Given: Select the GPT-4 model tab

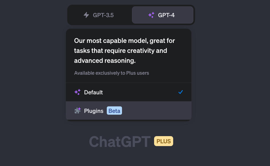Looking at the screenshot, I should point(163,15).
